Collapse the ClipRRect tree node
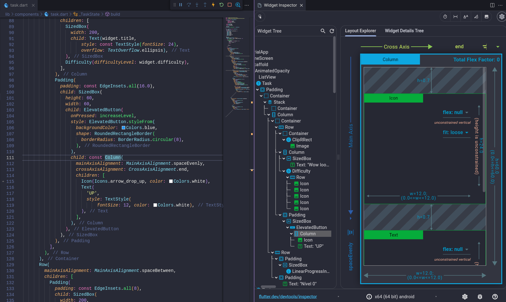This screenshot has width=506, height=302. [284, 140]
